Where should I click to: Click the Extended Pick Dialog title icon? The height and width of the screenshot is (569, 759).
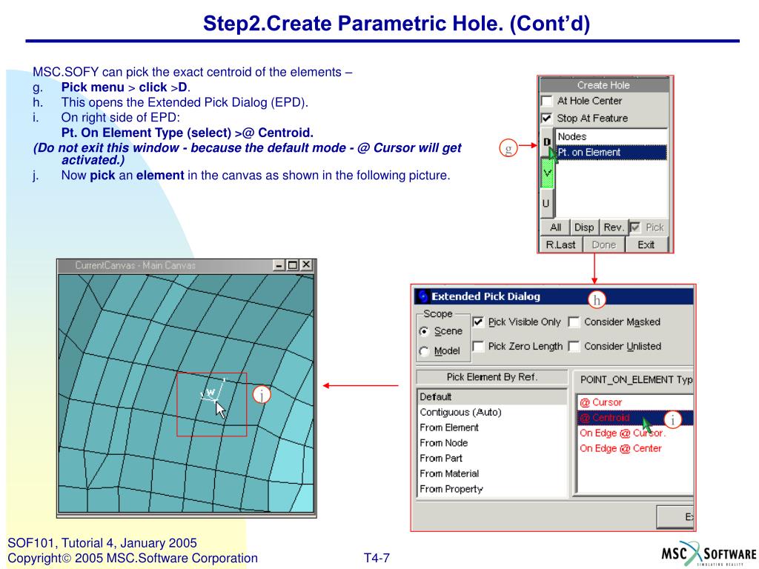(x=423, y=296)
